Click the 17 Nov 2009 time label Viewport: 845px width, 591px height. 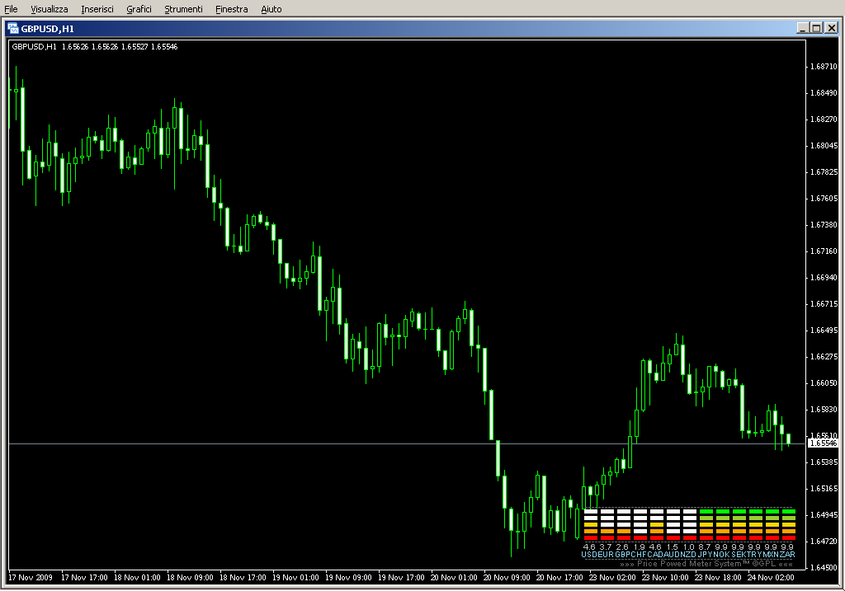31,578
